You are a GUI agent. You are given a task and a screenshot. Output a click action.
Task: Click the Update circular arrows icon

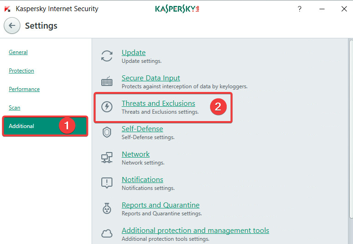(x=107, y=56)
